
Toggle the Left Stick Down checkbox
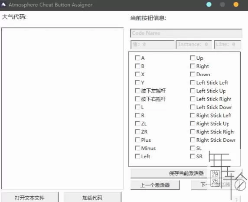193,107
